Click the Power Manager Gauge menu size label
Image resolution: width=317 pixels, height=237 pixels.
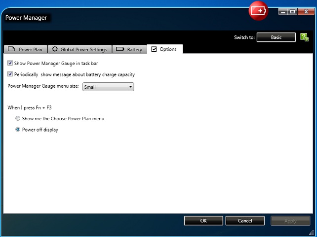coord(43,86)
